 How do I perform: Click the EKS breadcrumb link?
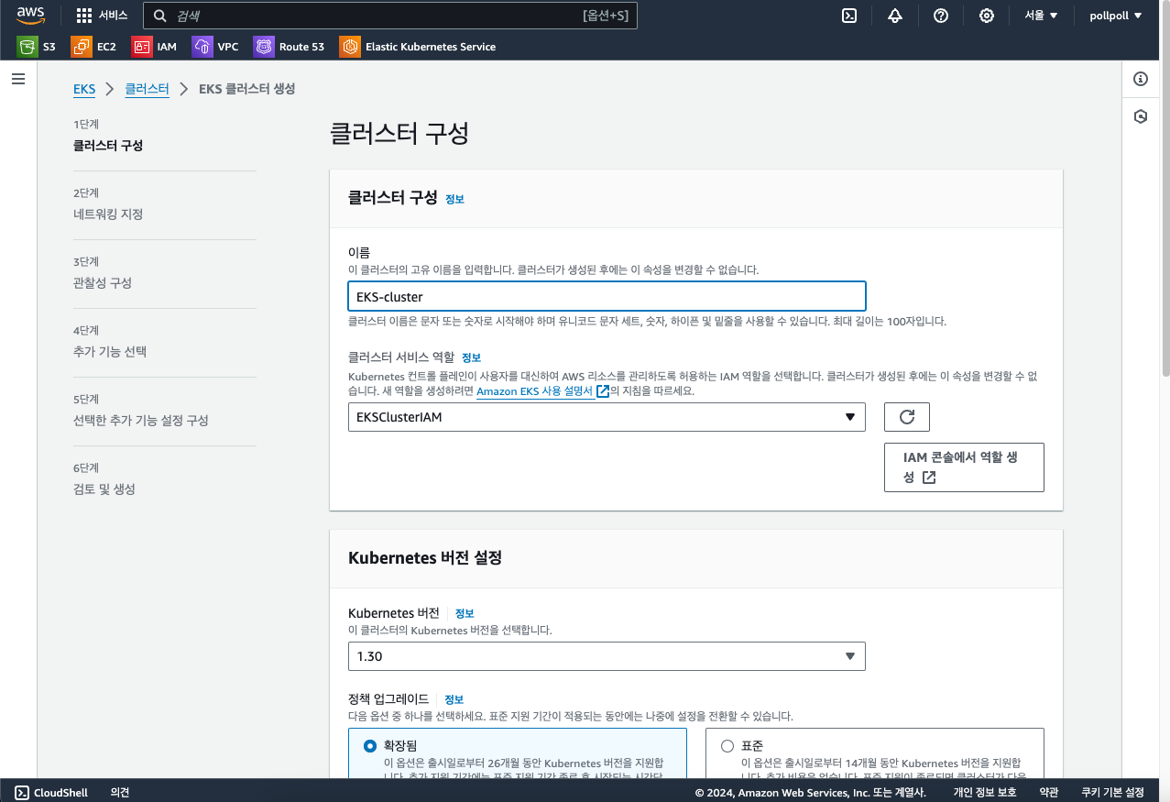coord(84,89)
